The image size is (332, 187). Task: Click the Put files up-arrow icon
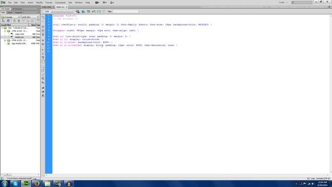pyautogui.click(x=19, y=21)
